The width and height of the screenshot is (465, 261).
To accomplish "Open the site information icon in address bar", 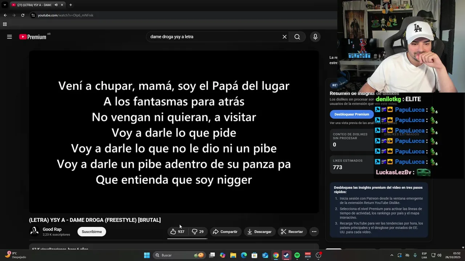I will coord(33,15).
